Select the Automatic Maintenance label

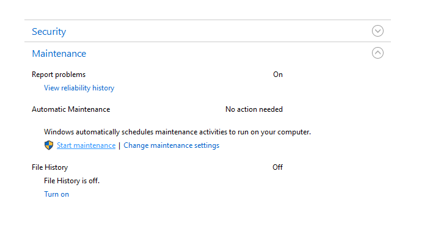coord(71,109)
